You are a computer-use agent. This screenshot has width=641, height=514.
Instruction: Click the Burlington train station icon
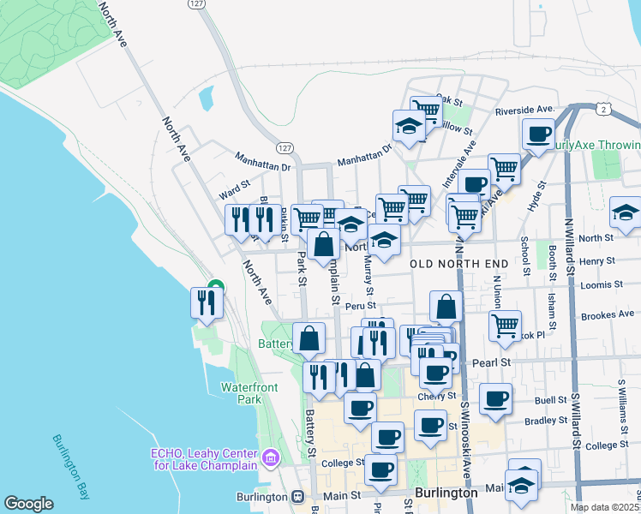pos(297,497)
